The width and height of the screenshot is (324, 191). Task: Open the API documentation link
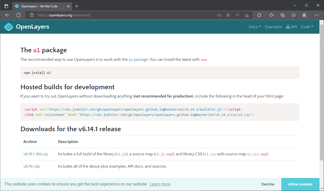coord(291,27)
